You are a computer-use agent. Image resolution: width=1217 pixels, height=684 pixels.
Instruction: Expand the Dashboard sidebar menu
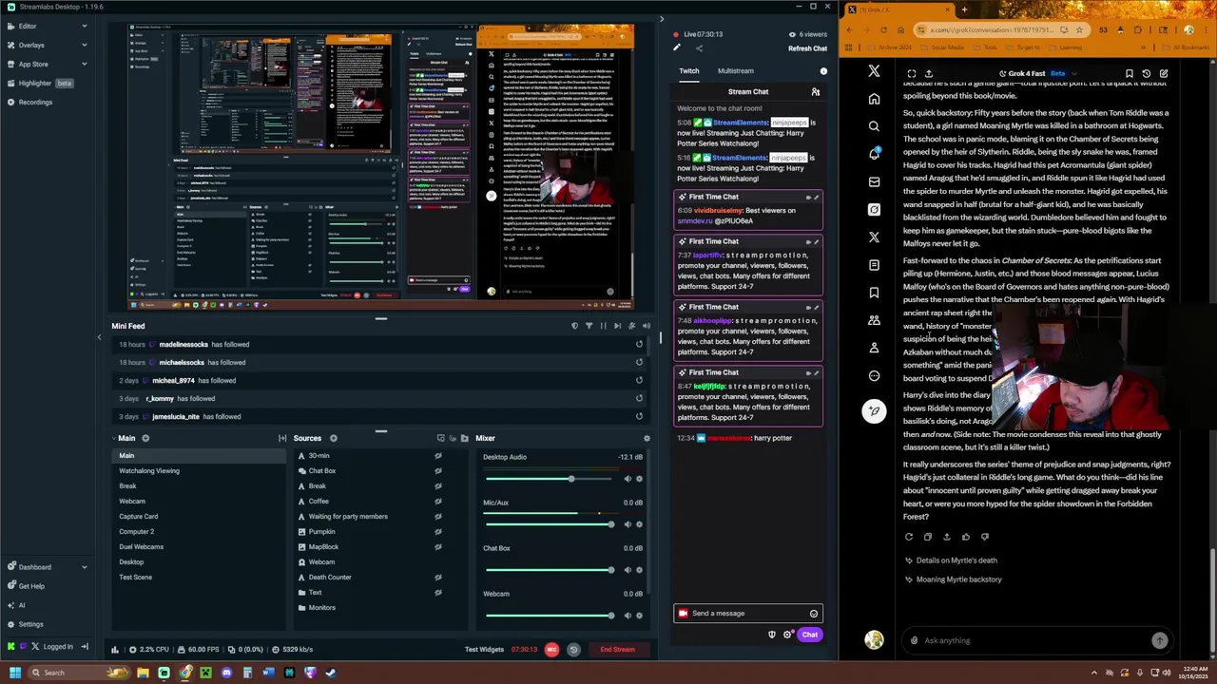(x=84, y=567)
